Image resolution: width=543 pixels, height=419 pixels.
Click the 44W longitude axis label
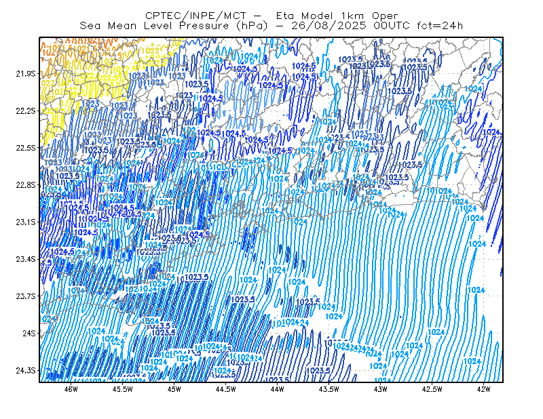[278, 389]
